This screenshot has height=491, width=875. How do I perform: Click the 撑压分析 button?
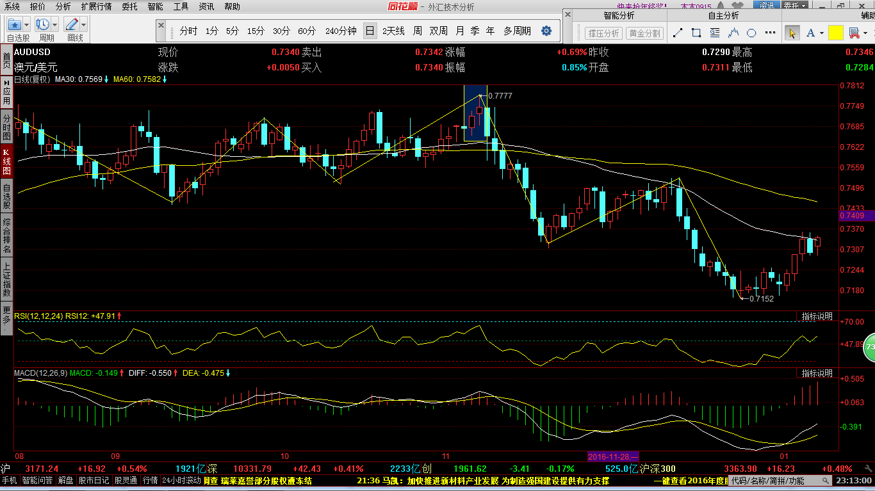pyautogui.click(x=603, y=33)
